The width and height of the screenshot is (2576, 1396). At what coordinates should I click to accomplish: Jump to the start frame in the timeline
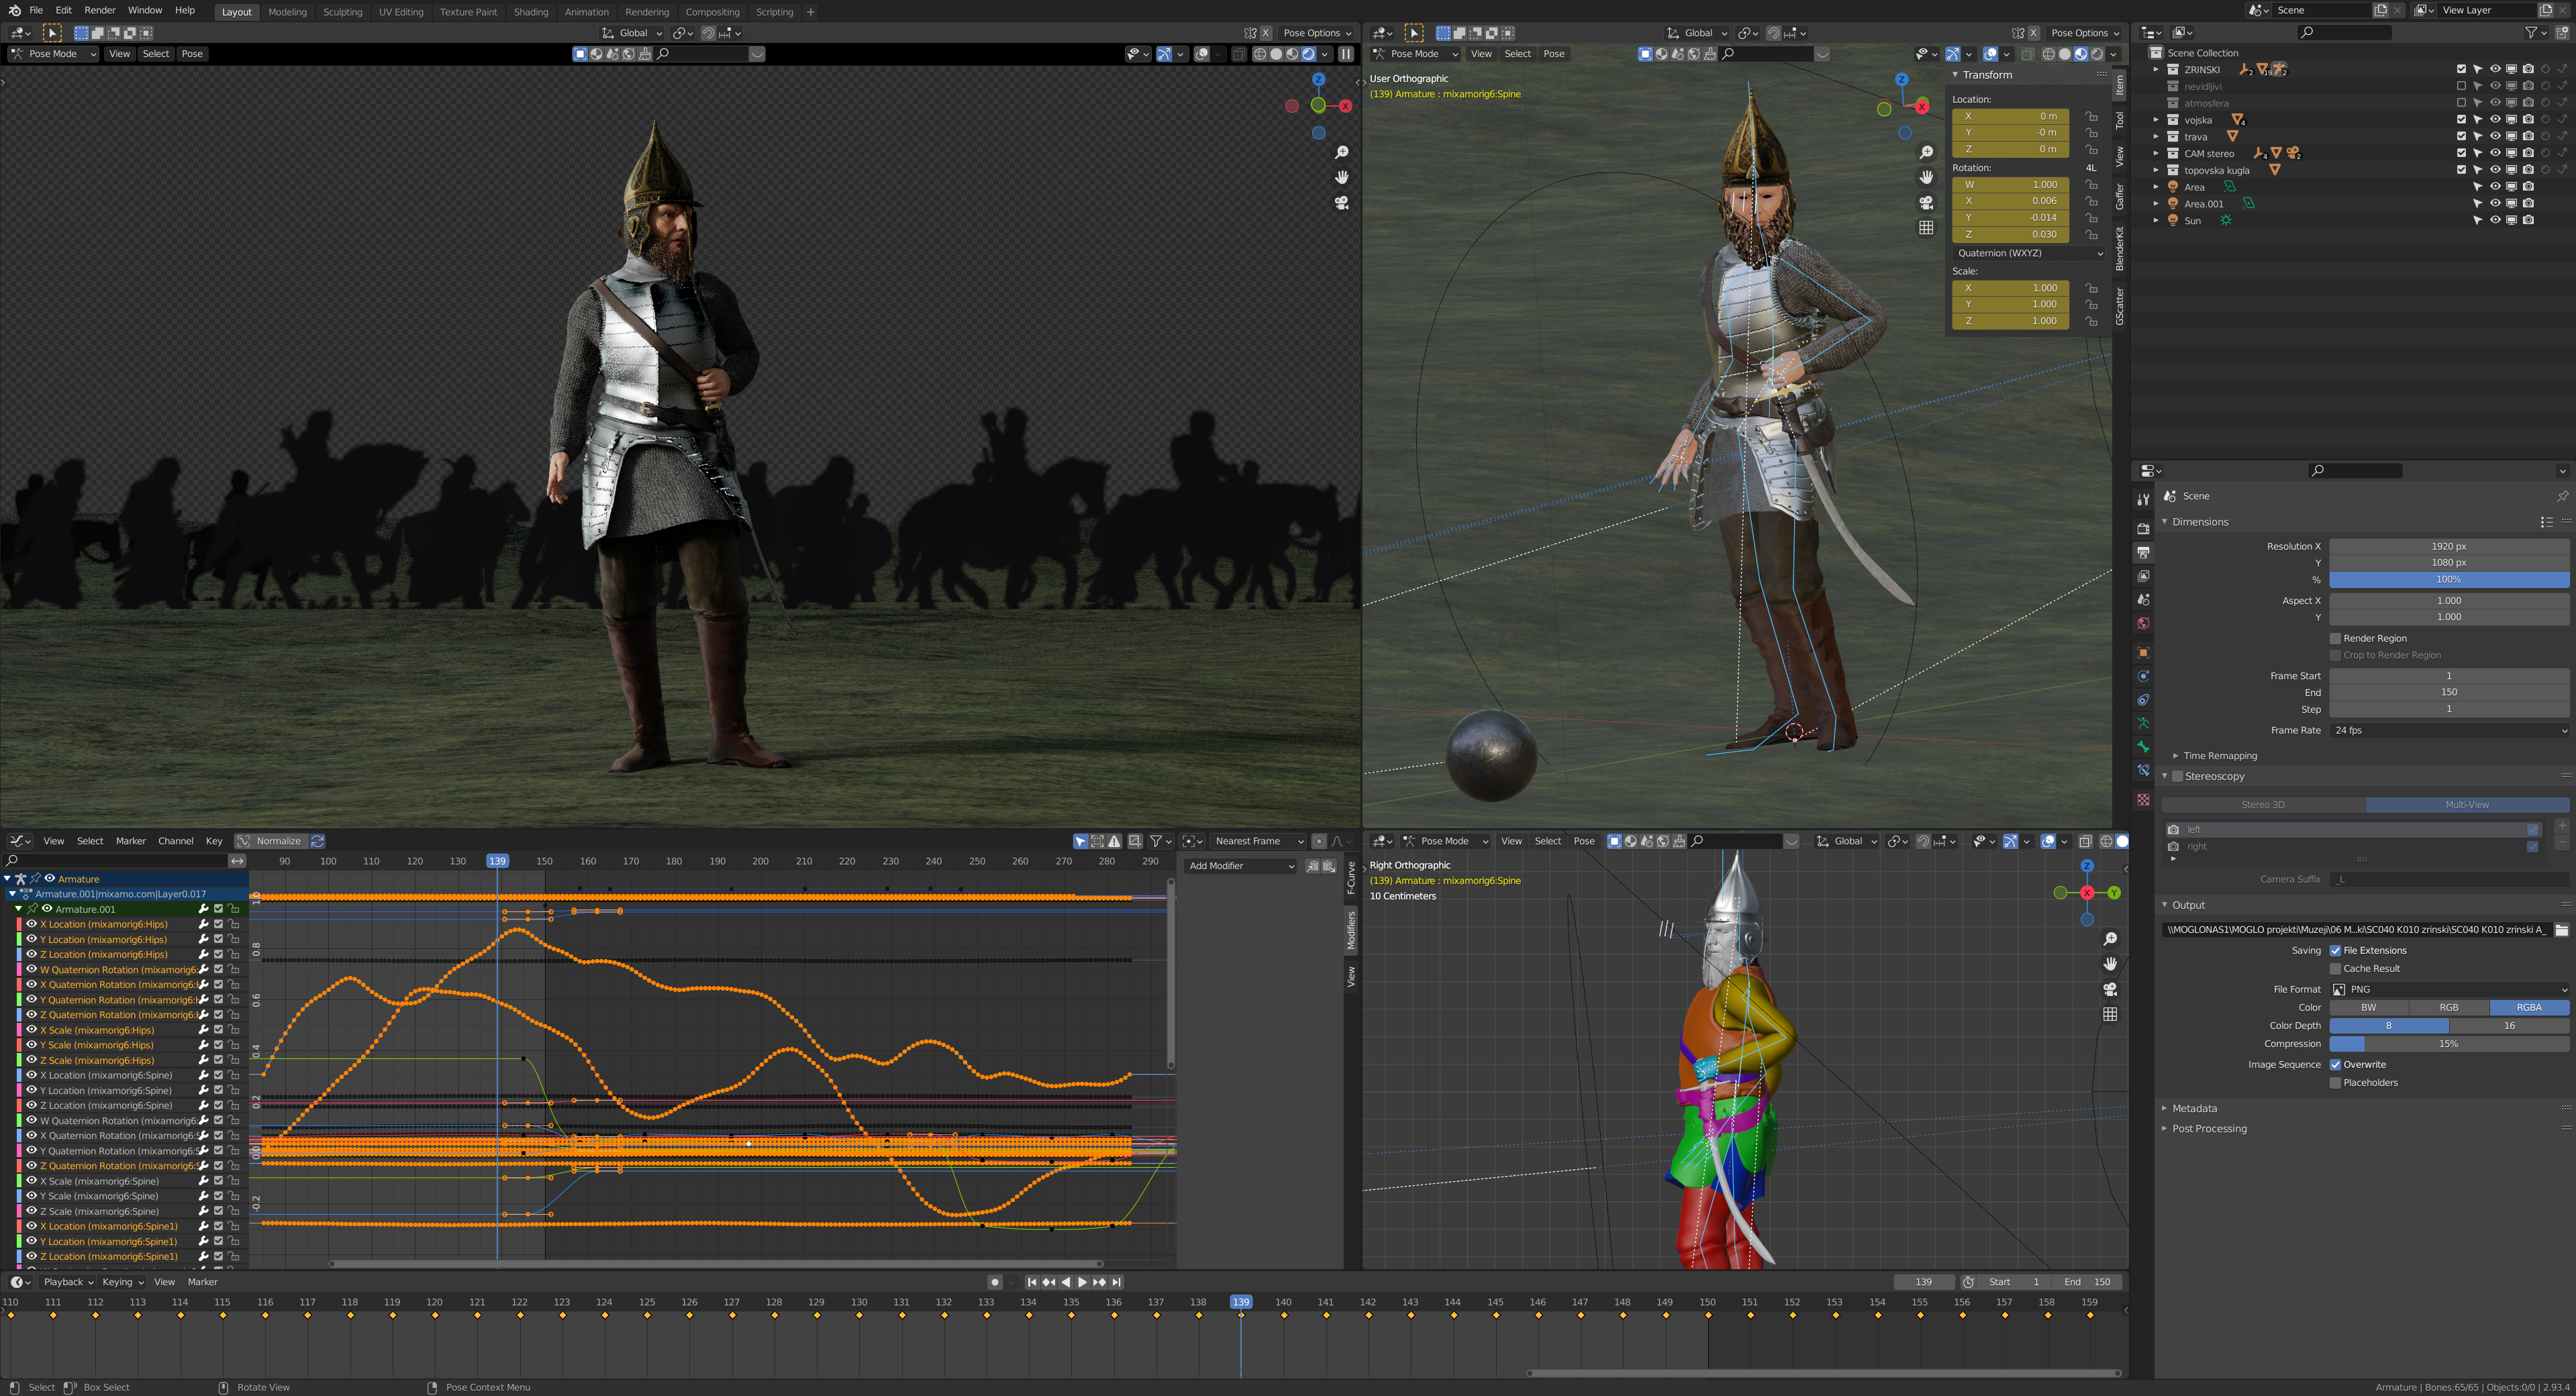tap(1032, 1282)
